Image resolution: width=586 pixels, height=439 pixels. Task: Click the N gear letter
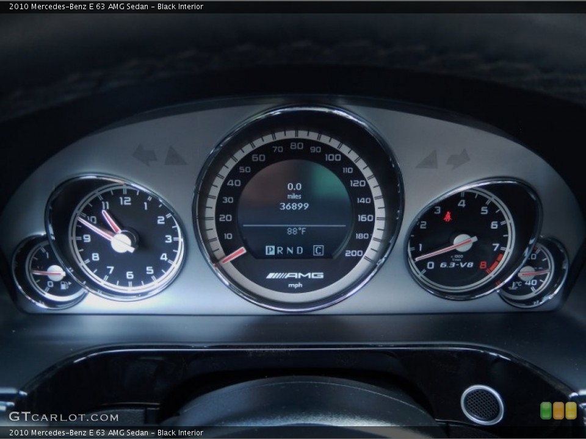point(289,250)
